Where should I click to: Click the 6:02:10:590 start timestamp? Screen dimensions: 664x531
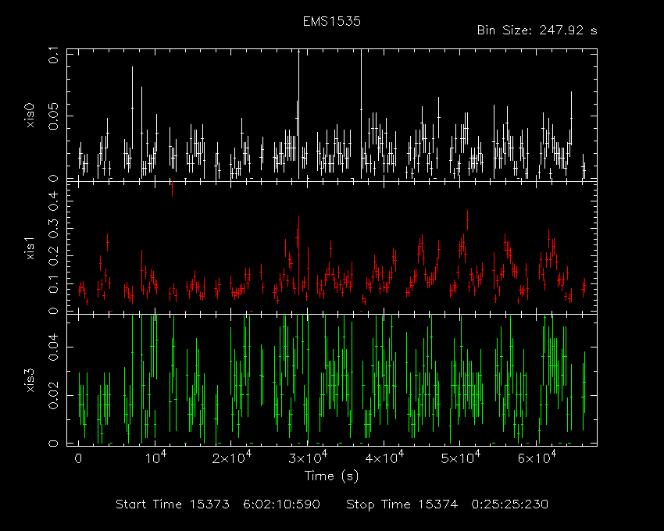pos(281,504)
